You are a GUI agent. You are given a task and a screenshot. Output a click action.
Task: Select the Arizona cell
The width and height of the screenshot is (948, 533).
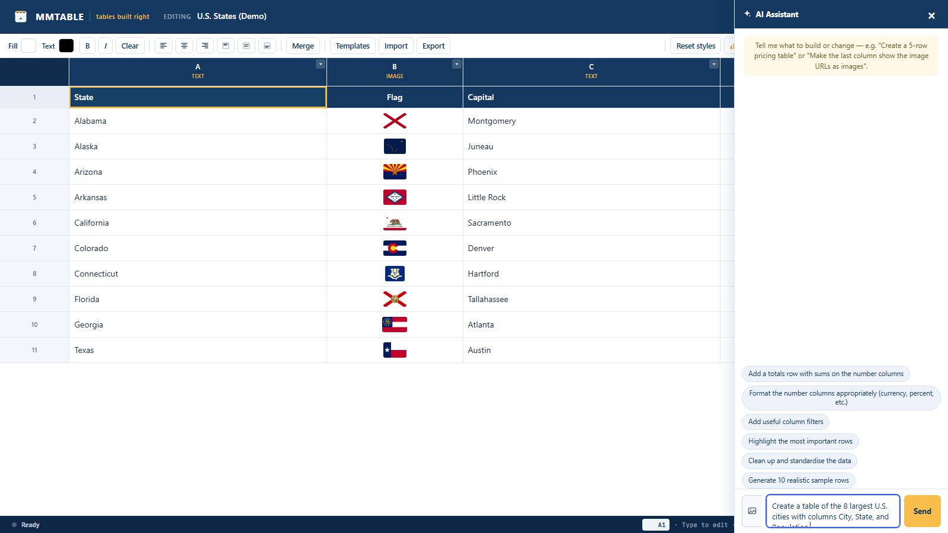pos(198,172)
